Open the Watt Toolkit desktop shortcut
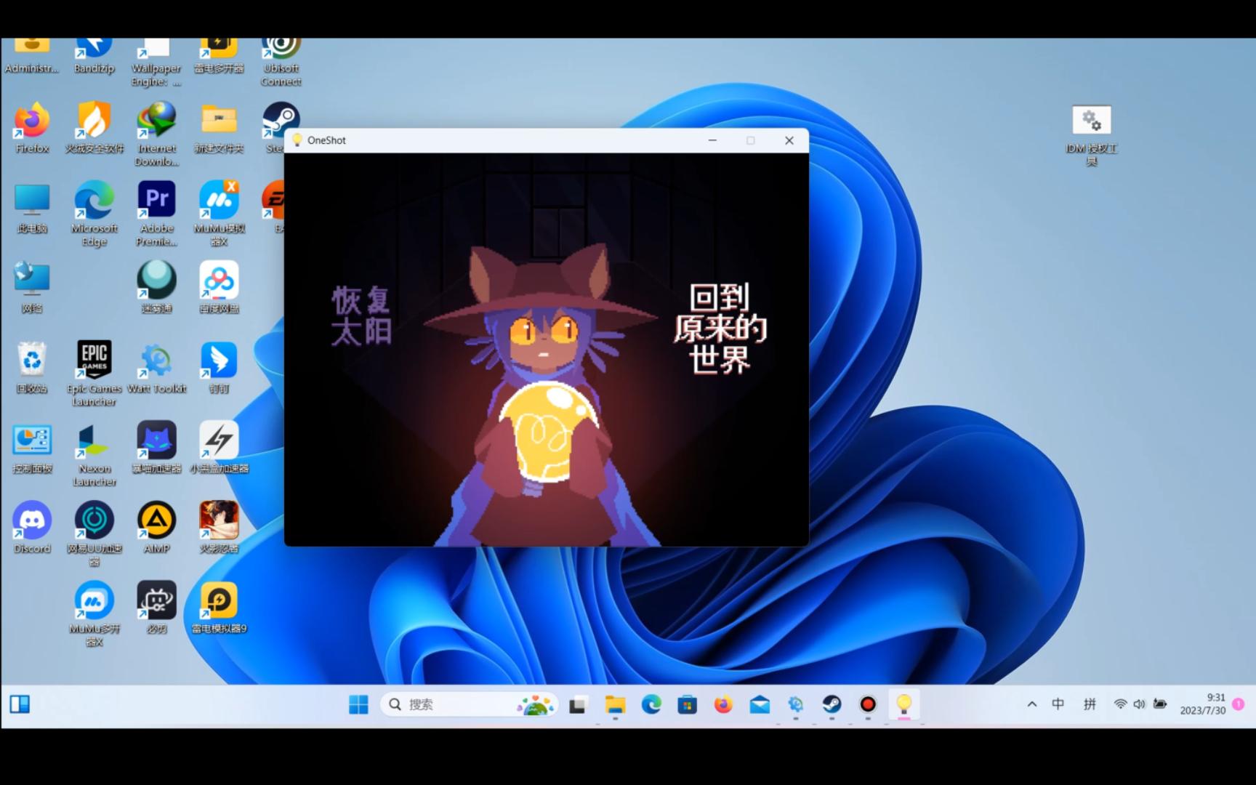Screen dimensions: 1256x785 (x=156, y=368)
